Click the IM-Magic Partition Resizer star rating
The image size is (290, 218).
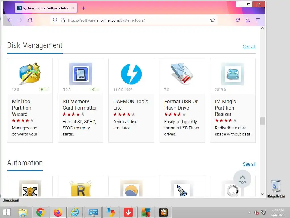[226, 121]
